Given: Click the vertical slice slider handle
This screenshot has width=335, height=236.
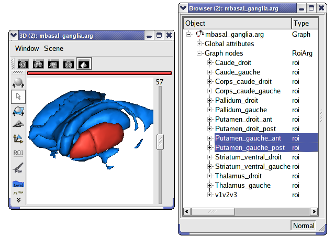Looking at the screenshot, I should coord(160,142).
